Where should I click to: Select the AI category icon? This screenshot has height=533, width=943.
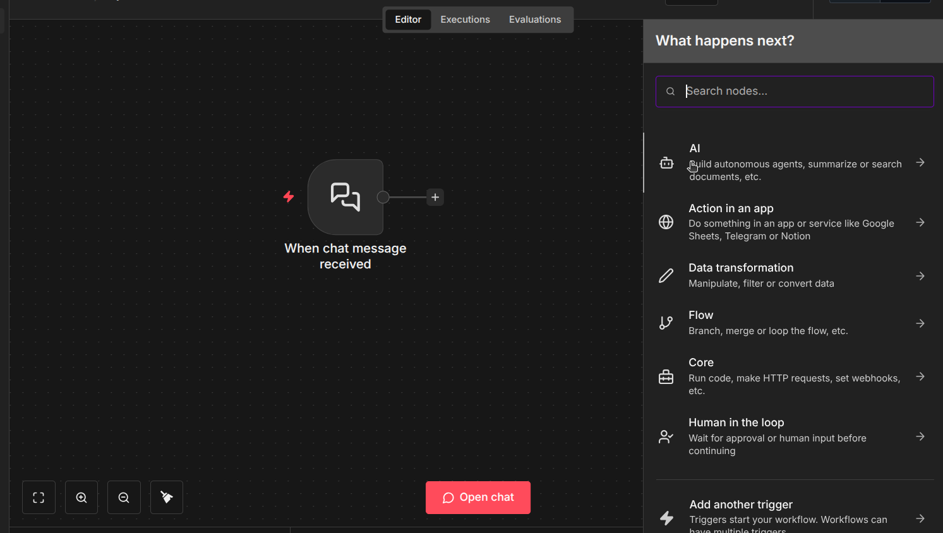[666, 162]
